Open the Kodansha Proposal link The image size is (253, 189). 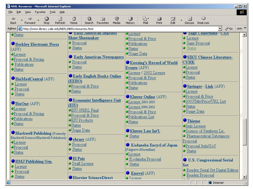click(145, 159)
